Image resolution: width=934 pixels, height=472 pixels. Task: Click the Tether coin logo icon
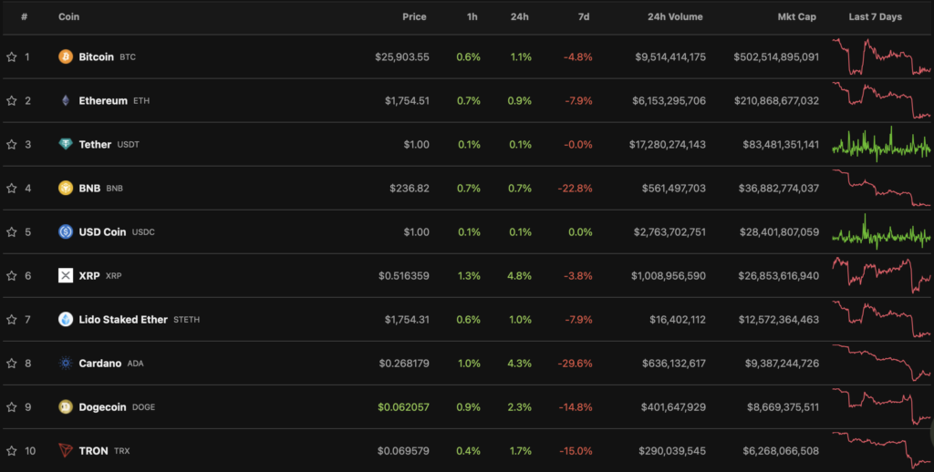(66, 144)
